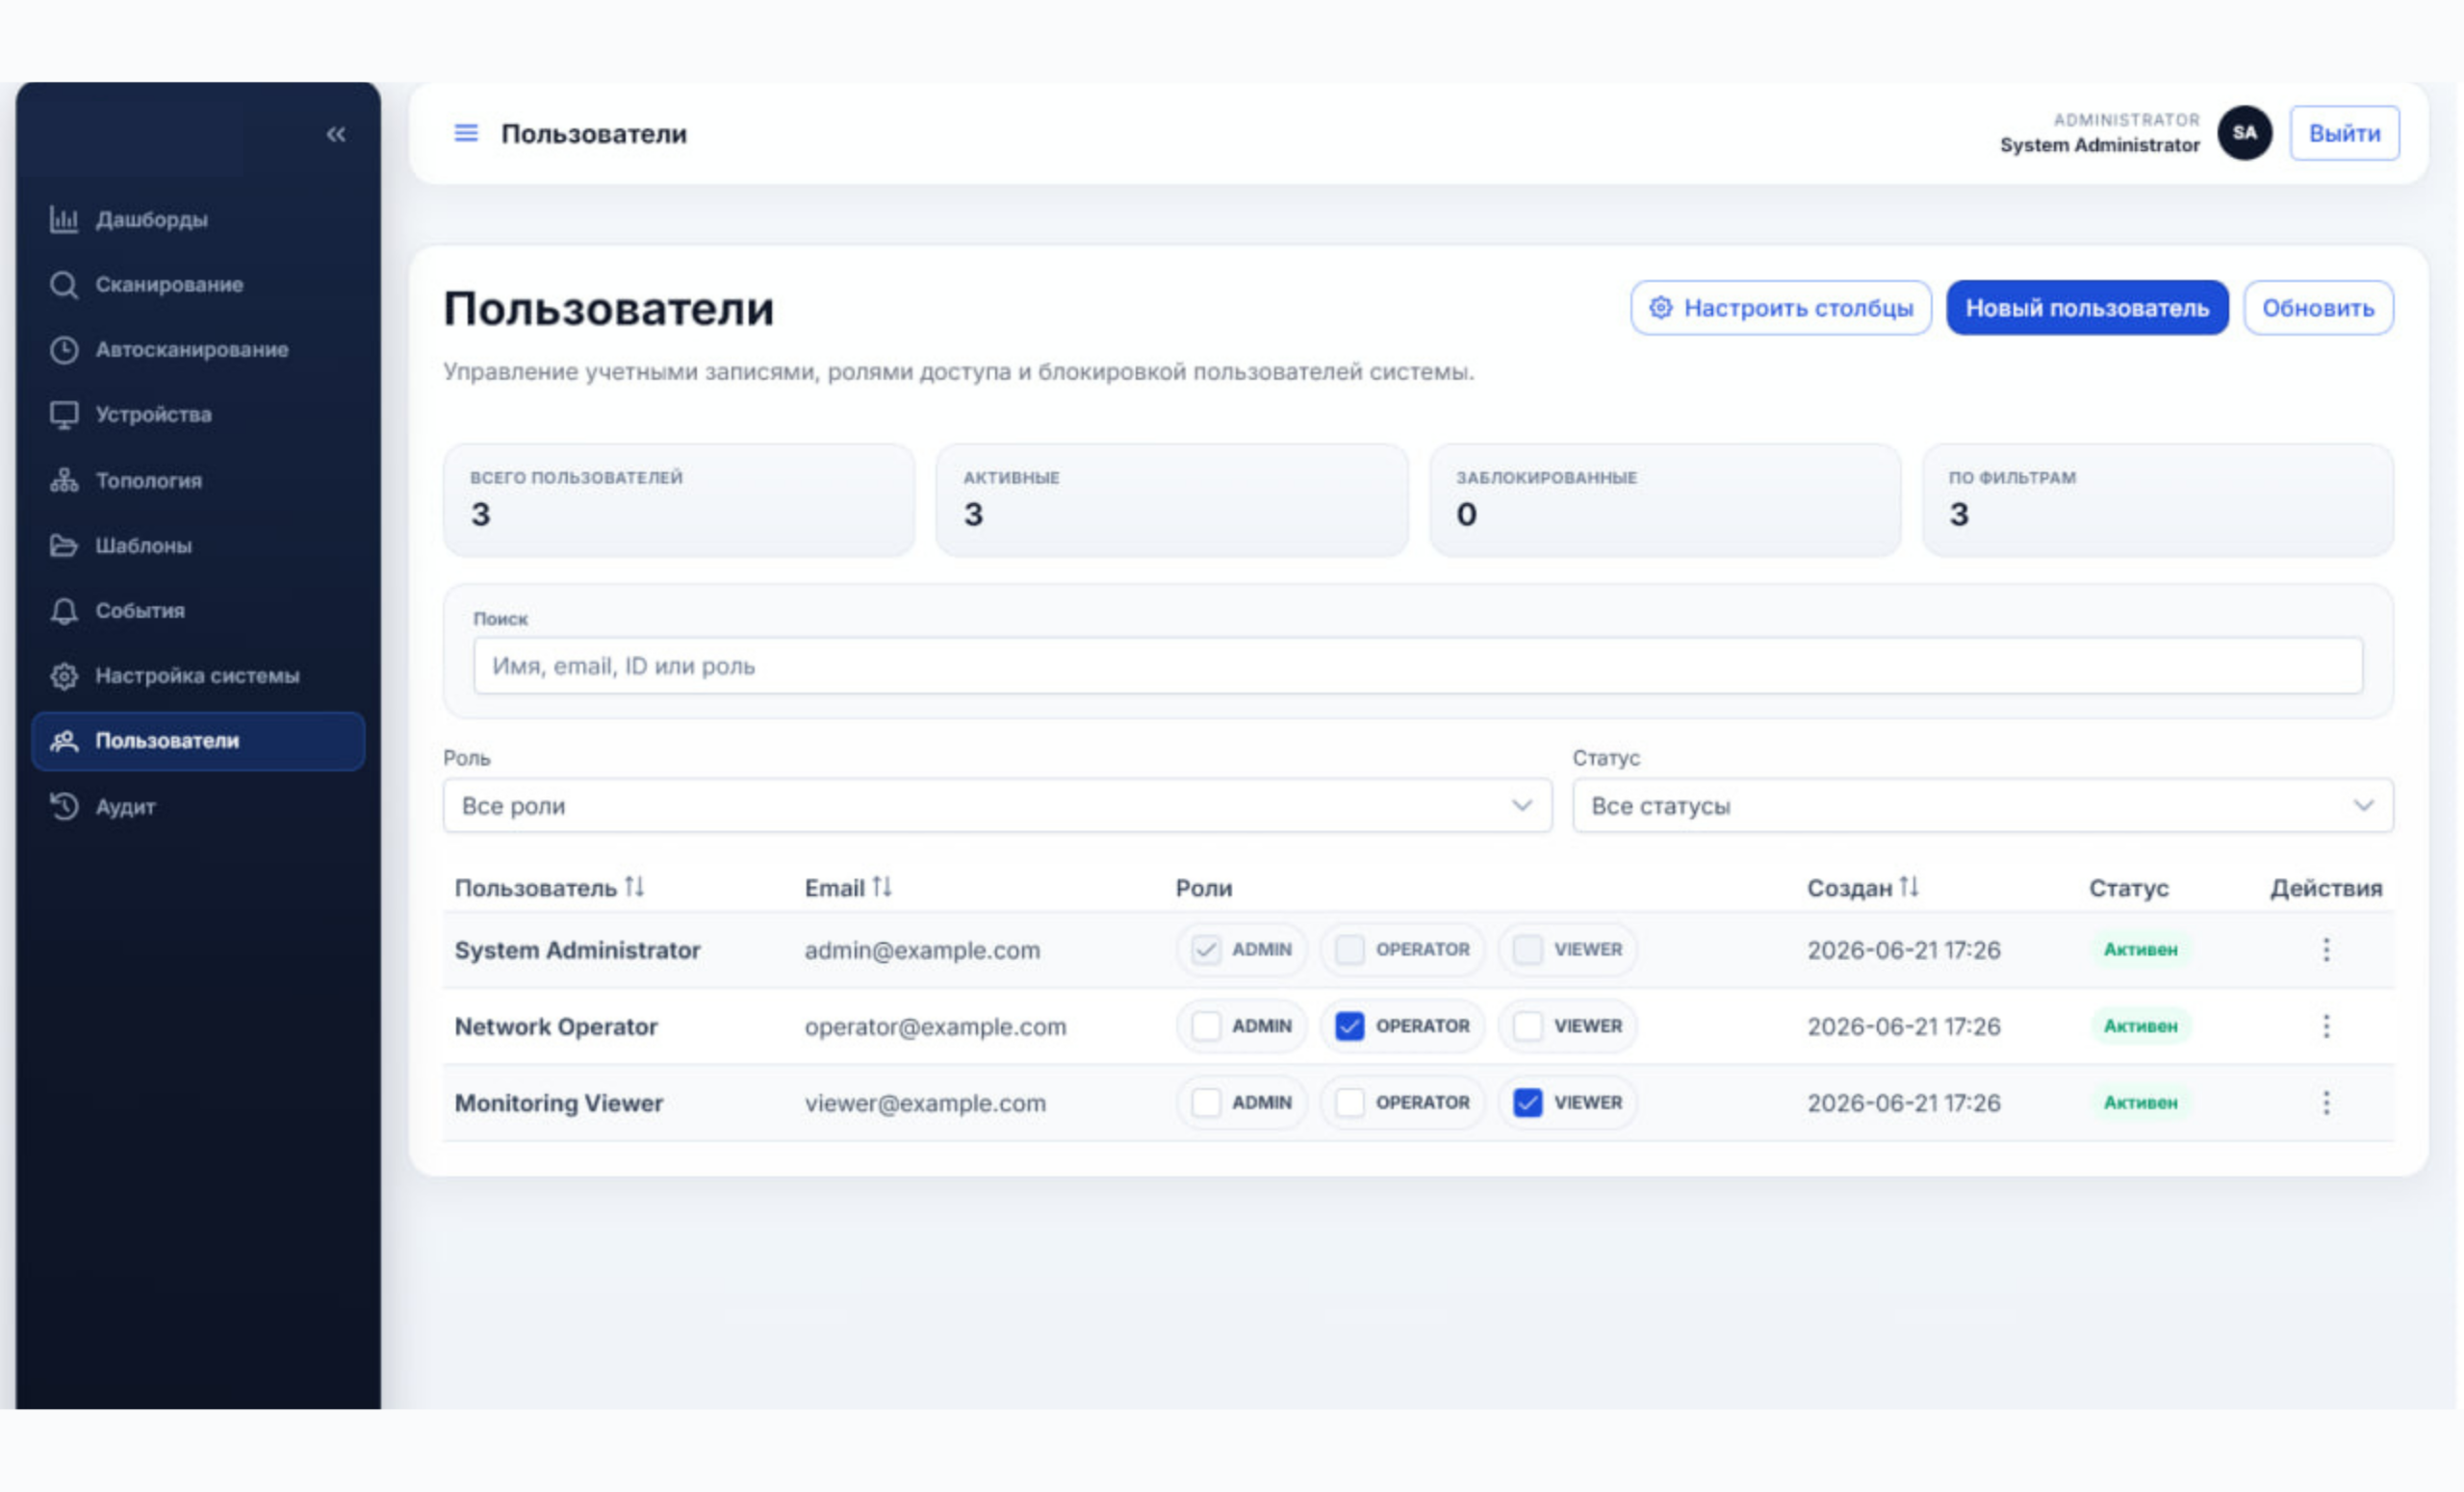Uncheck OPERATOR role for Network Operator
The image size is (2464, 1492).
click(1350, 1026)
